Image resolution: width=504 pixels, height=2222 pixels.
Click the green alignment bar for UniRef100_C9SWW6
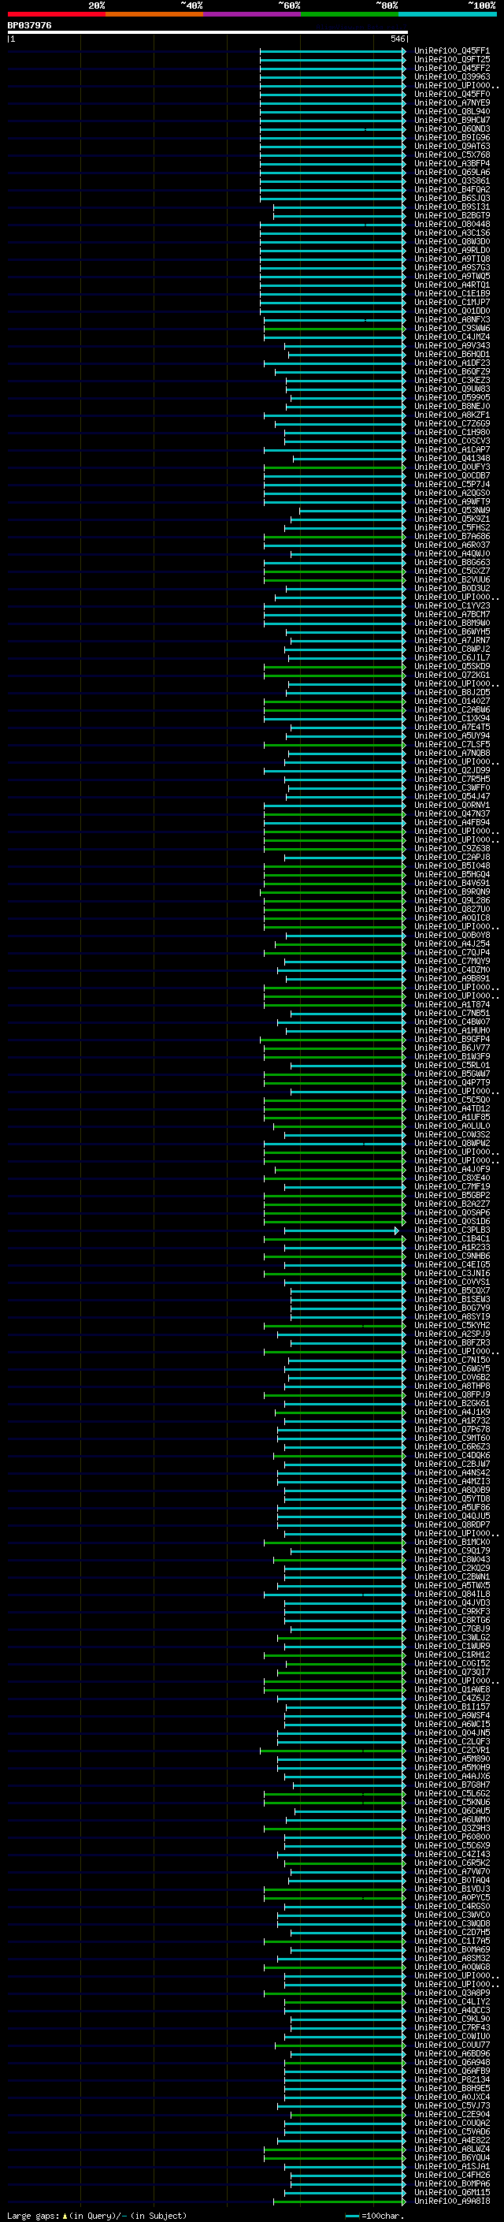click(334, 329)
